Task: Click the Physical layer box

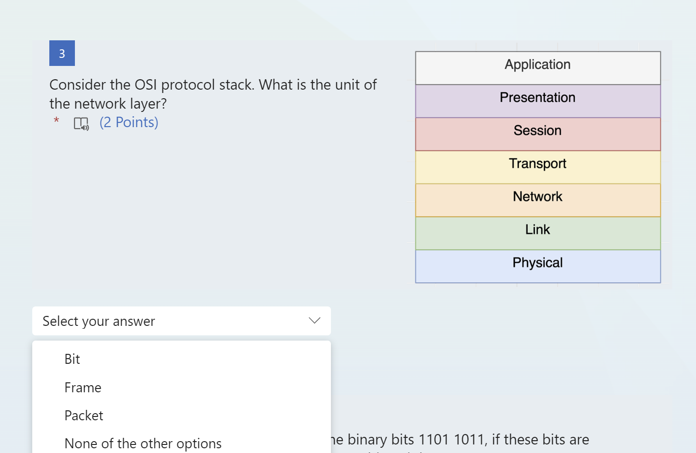Action: click(538, 262)
